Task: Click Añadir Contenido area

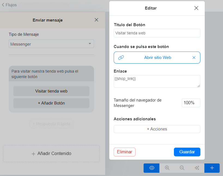Action: [51, 154]
